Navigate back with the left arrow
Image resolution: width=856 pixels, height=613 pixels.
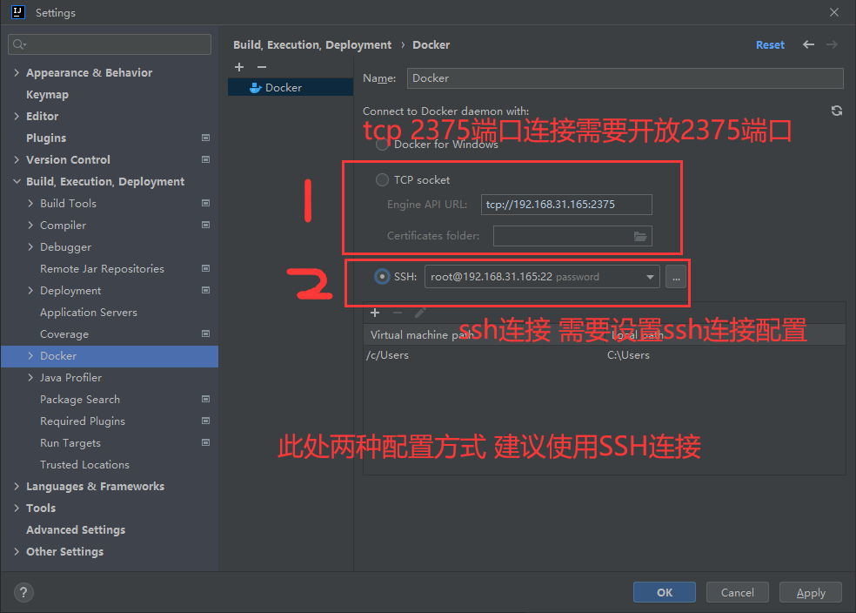coord(808,44)
